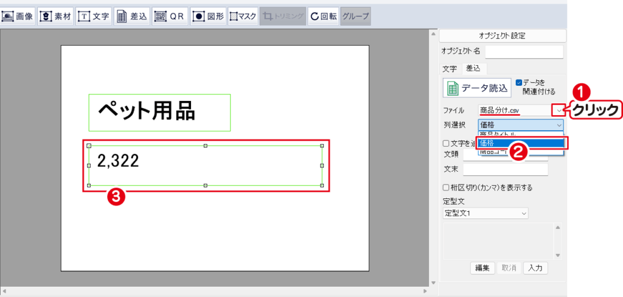Click the 画像 (image) toolbar button

click(18, 16)
